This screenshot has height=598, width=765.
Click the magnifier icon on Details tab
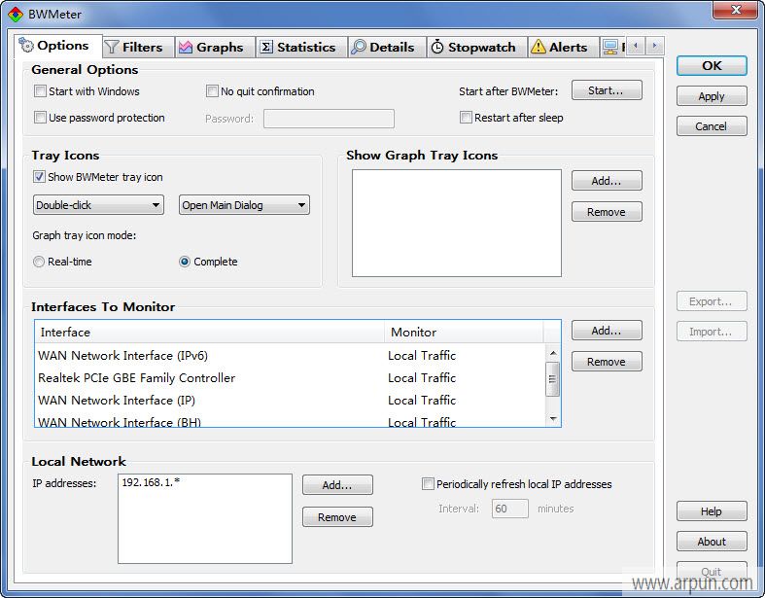[359, 47]
